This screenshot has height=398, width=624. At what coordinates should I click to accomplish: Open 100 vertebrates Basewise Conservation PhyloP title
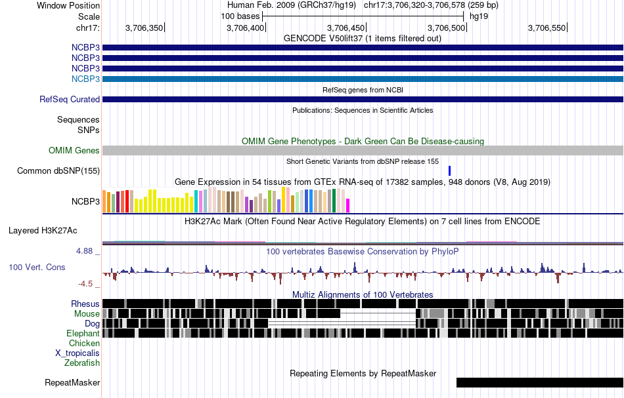[363, 251]
